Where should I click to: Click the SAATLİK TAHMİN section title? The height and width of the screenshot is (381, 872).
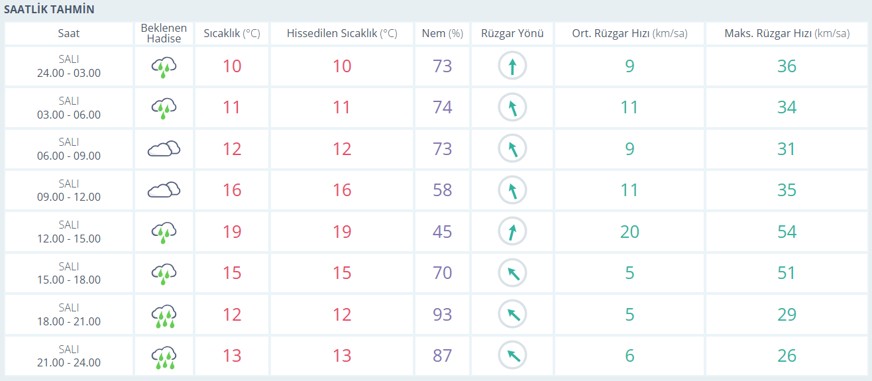click(49, 9)
